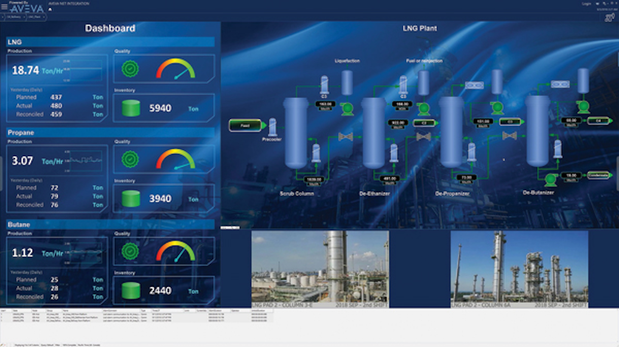This screenshot has height=347, width=619.
Task: Click the home icon under AVEVA NET INTEGRATION
Action: point(49,9)
